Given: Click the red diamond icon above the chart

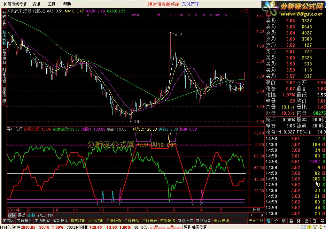Looking at the screenshot, I should point(242,11).
